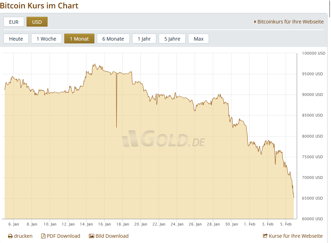Image resolution: width=331 pixels, height=243 pixels.
Task: Open Bitcoinkurs für Ihre Webseite link
Action: (290, 22)
